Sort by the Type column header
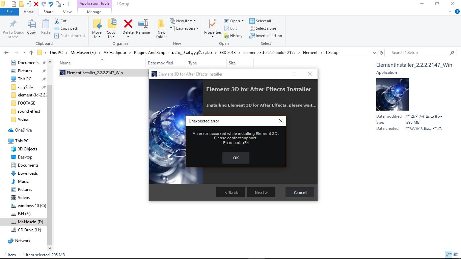The image size is (461, 259). pos(193,63)
